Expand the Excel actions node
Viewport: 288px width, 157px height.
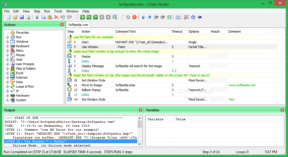click(7, 73)
